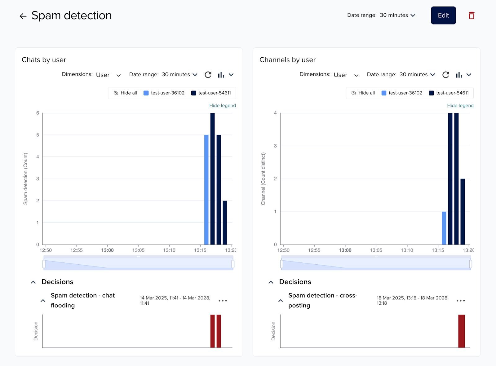Toggle test-user-36102 in Chats by user legend
This screenshot has height=366, width=496.
[164, 93]
